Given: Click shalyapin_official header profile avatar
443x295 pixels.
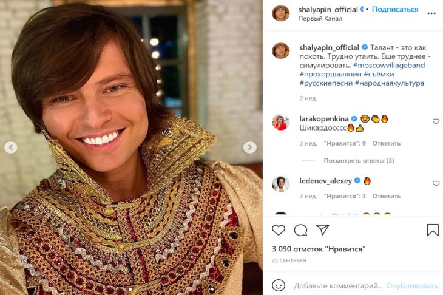Looking at the screenshot, I should click(x=280, y=13).
